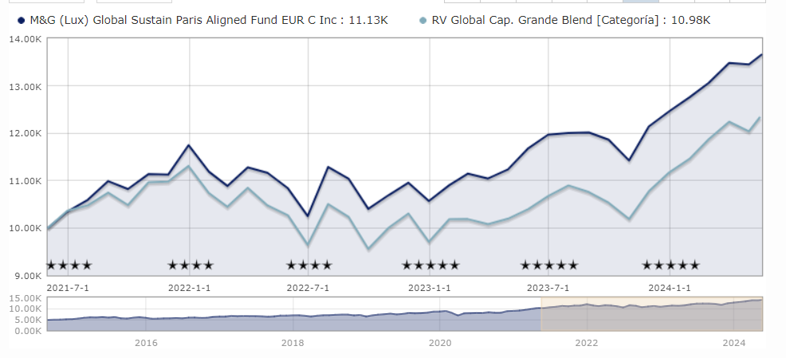Click the left edge of the navigator's highlighted range
The image size is (786, 358).
(541, 314)
